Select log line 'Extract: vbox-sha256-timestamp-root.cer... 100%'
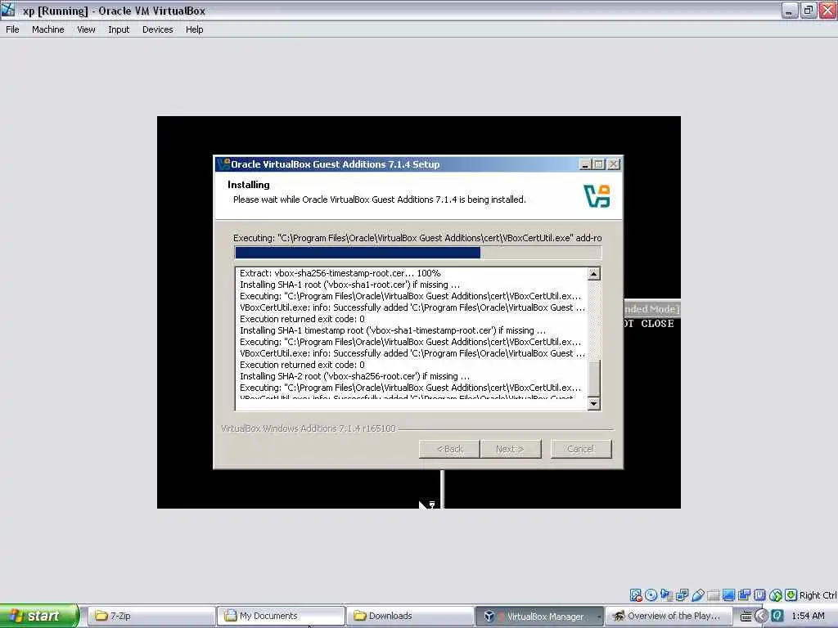 pos(340,273)
